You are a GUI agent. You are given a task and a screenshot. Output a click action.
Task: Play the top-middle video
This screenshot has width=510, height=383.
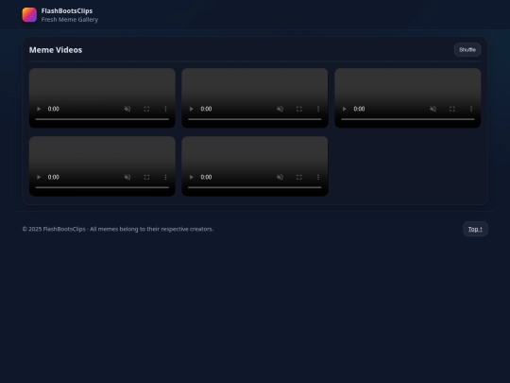(x=191, y=109)
